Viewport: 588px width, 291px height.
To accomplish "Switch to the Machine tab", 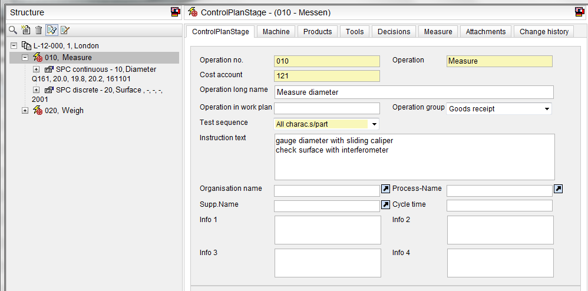I will pos(276,32).
